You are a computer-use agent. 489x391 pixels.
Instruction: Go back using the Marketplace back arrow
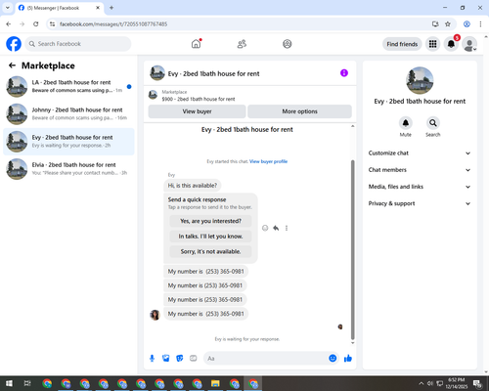(12, 65)
